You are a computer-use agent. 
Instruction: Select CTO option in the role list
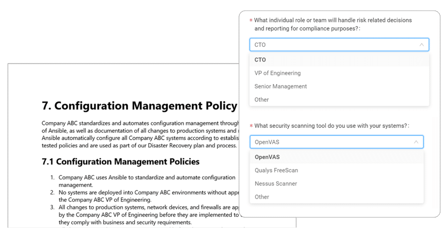(x=339, y=60)
